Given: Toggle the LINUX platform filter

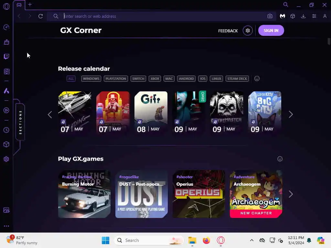Looking at the screenshot, I should coord(216,79).
